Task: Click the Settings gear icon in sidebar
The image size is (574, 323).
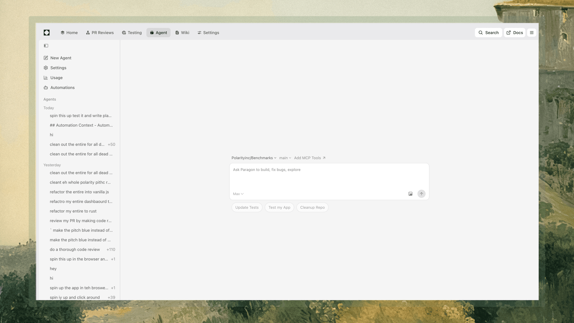Action: [46, 68]
